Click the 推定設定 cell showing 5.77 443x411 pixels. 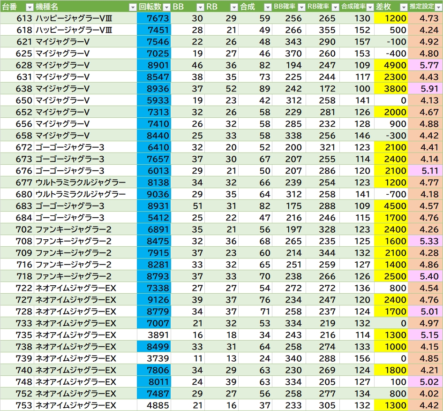(x=425, y=65)
